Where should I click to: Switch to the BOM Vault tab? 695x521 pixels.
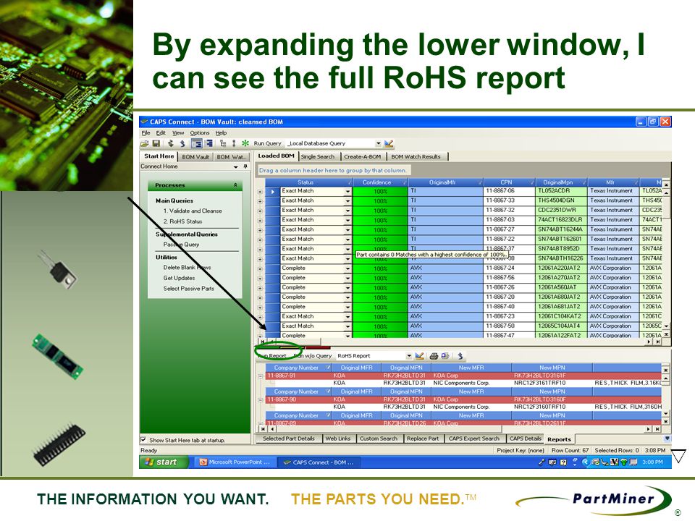tap(195, 157)
